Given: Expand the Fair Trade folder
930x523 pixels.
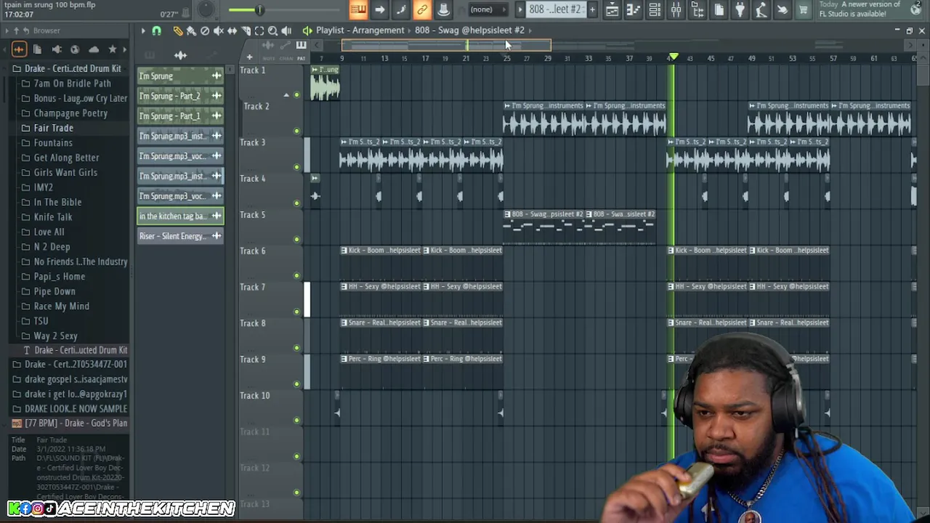Looking at the screenshot, I should pyautogui.click(x=53, y=128).
